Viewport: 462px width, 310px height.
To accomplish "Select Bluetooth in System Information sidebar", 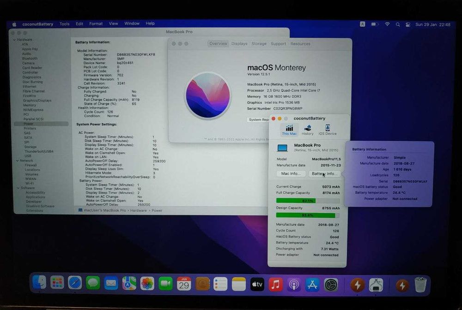I will pos(30,58).
